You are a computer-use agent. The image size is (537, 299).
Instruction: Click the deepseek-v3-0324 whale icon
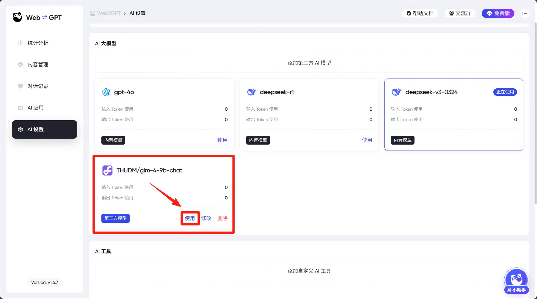(x=396, y=92)
